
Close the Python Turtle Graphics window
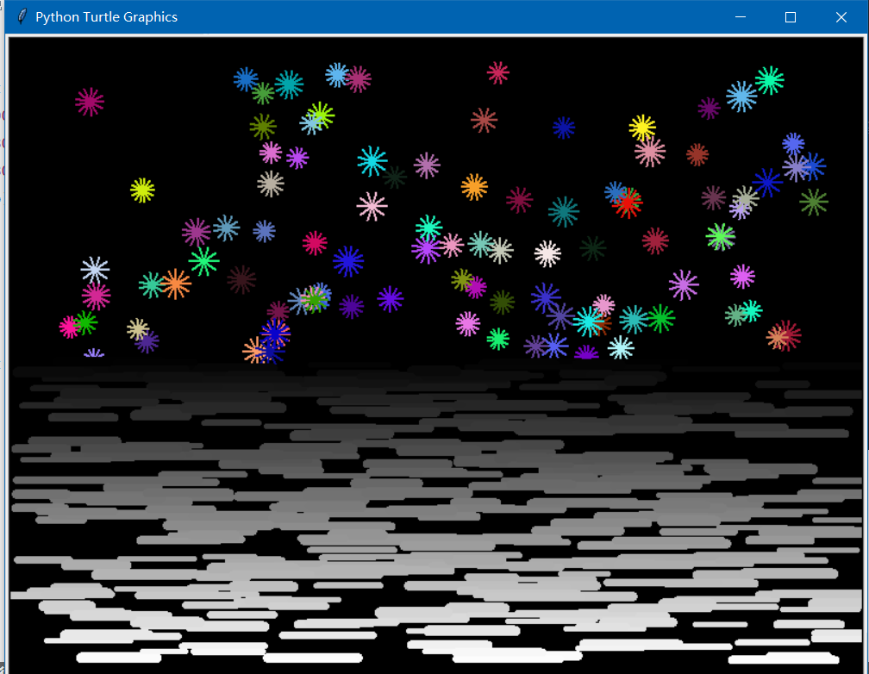[x=841, y=17]
